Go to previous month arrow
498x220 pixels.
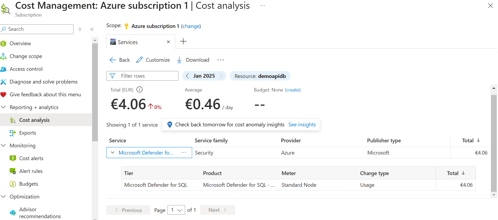click(x=187, y=76)
